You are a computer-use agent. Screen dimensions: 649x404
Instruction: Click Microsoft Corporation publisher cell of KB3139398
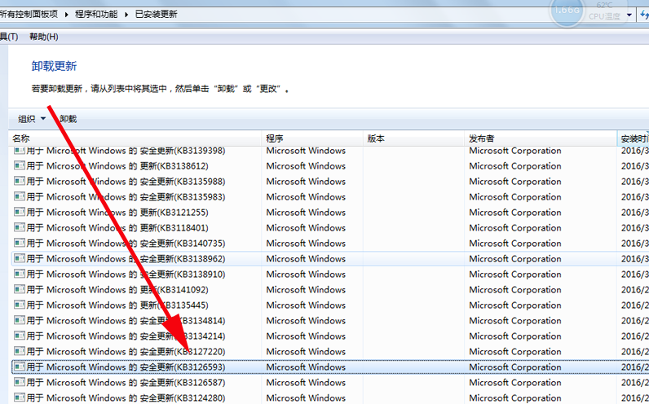(515, 151)
